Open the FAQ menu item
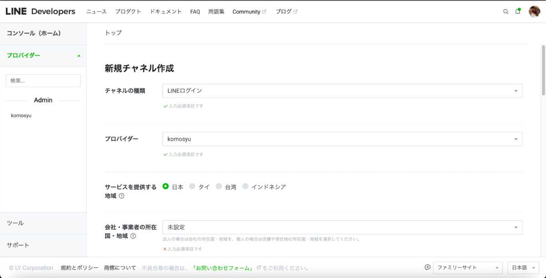Viewport: 546px width, 278px height. [195, 12]
